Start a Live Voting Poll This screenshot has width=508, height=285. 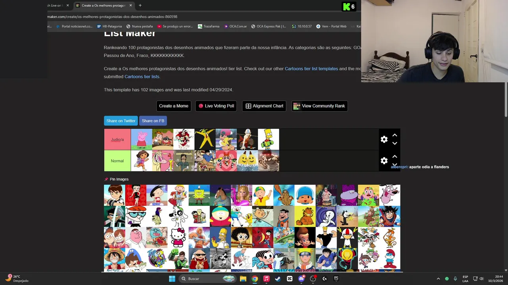(x=216, y=106)
